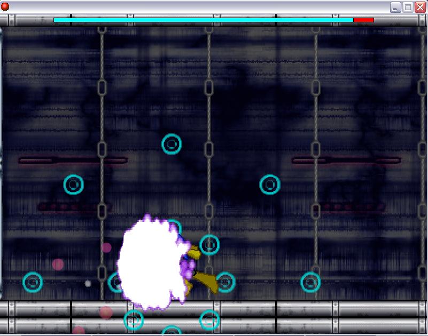Click the highest cyan ring bullet
This screenshot has height=336, width=428.
coord(172,144)
